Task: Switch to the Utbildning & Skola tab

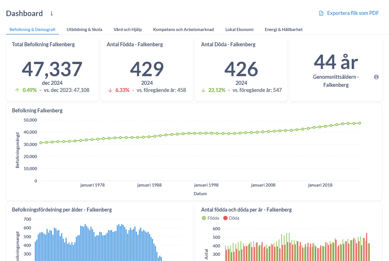Action: pos(84,29)
